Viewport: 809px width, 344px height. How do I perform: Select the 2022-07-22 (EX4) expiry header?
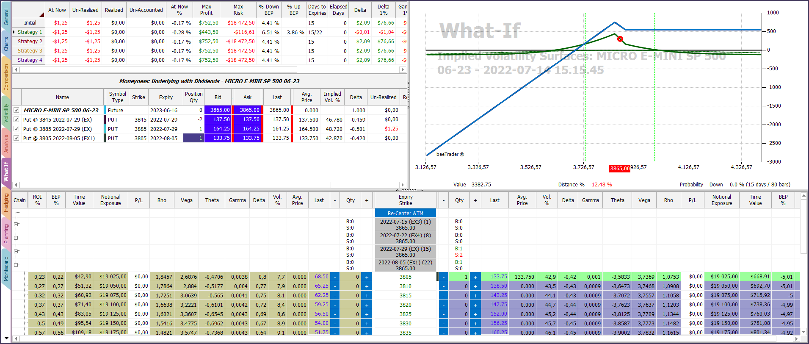tap(406, 238)
